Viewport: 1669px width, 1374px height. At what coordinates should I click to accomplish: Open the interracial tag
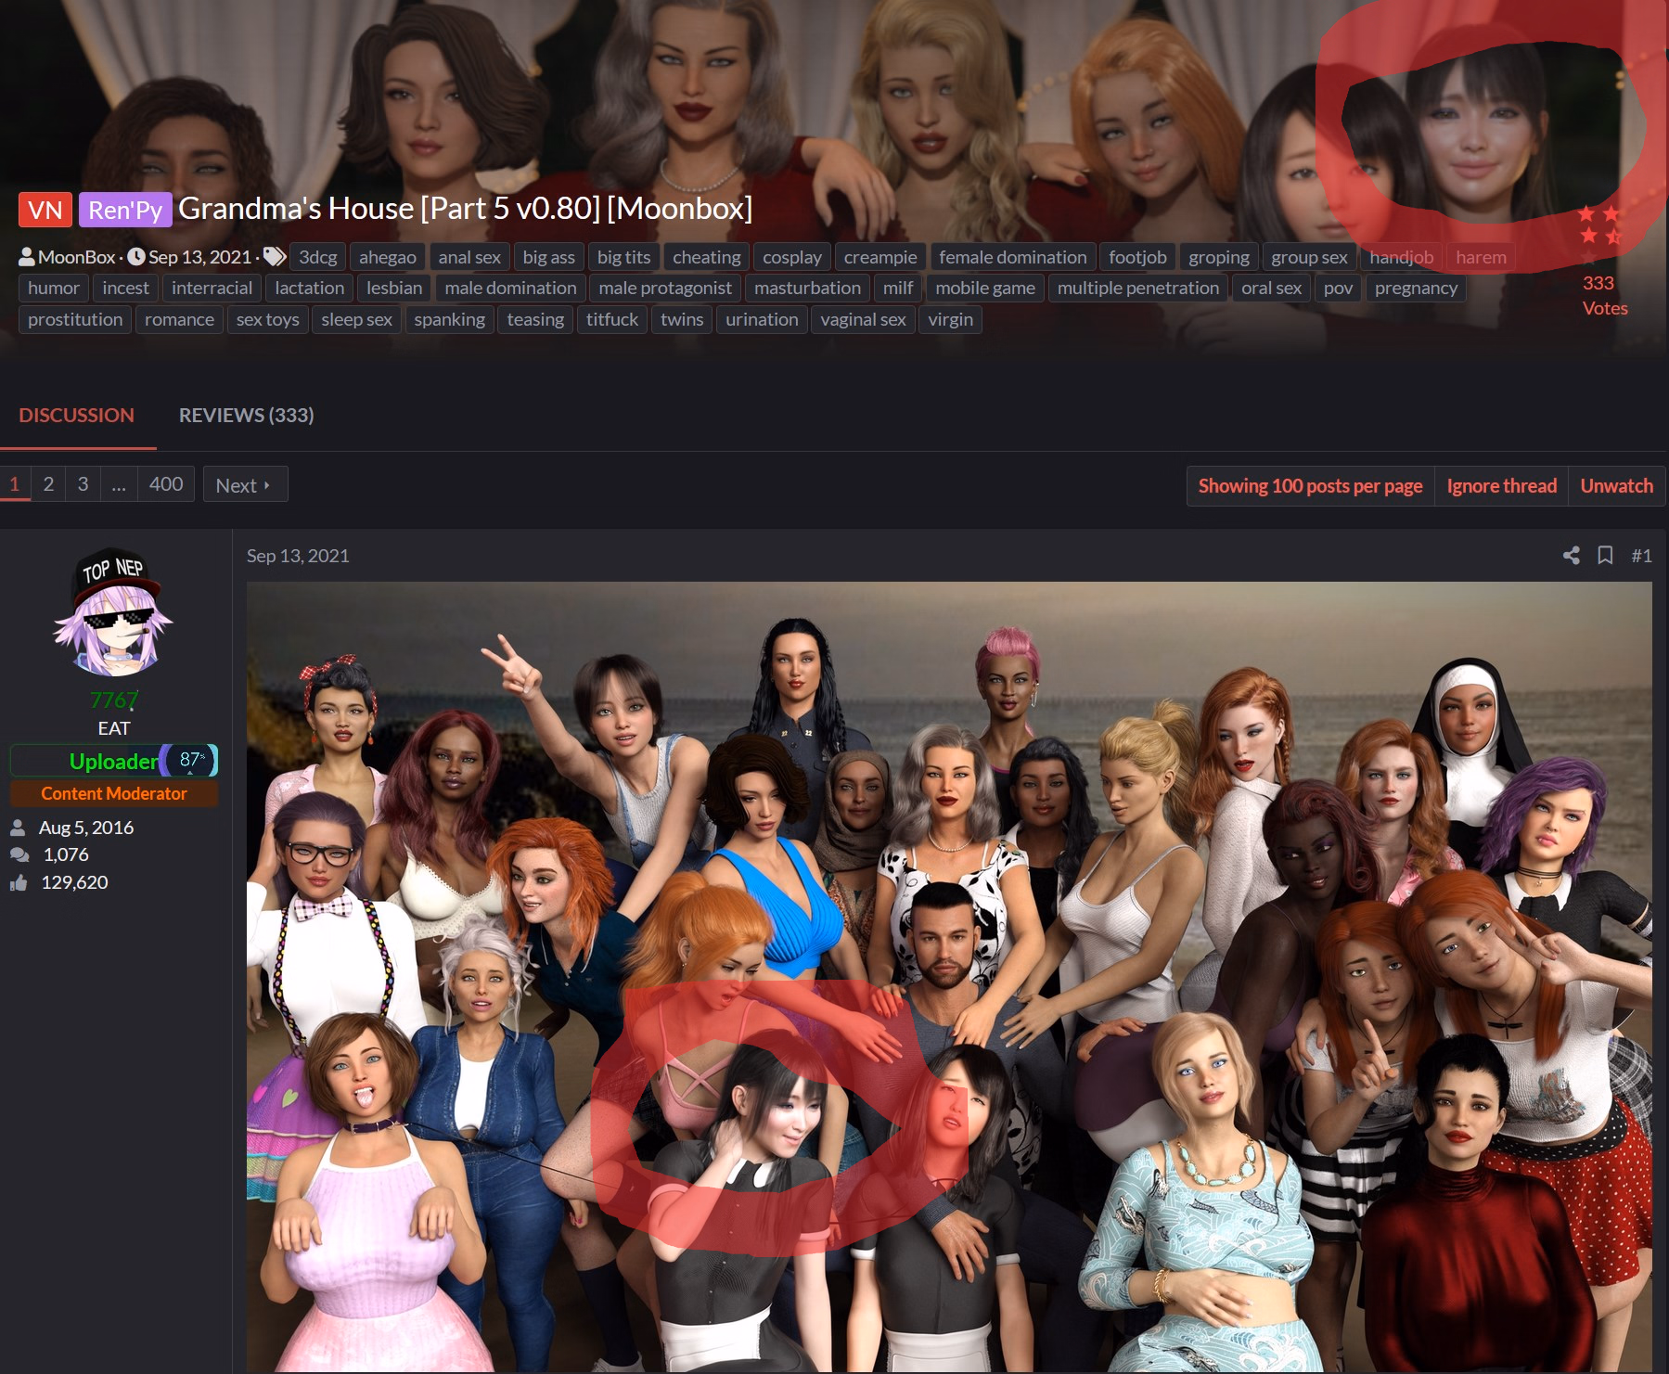(x=212, y=288)
